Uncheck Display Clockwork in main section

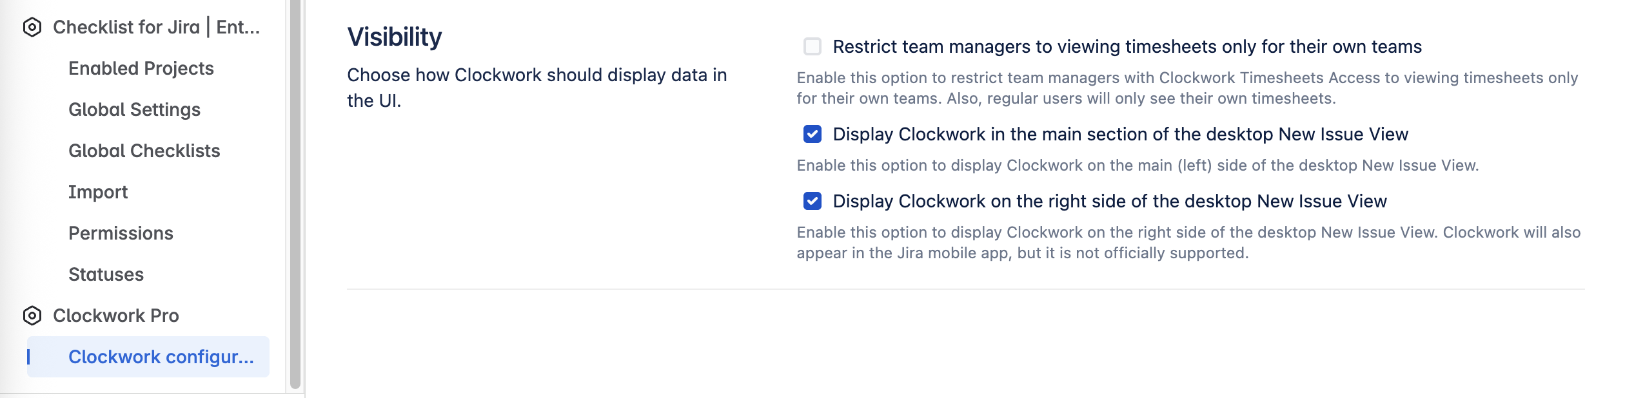coord(812,134)
